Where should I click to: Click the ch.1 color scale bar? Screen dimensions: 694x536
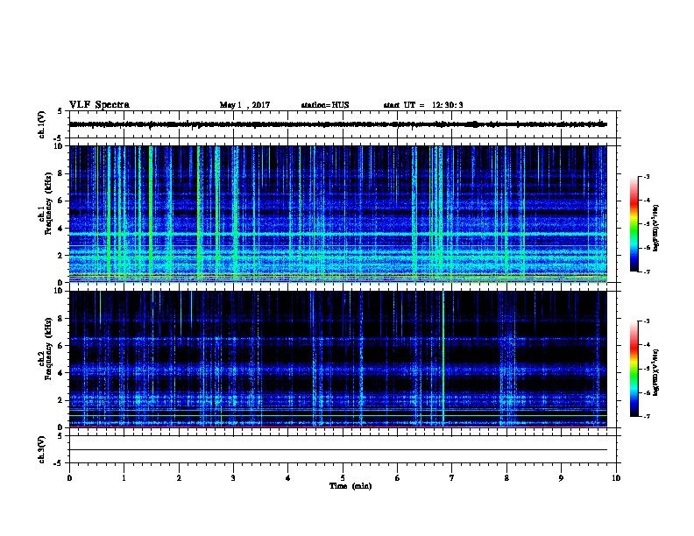(x=634, y=224)
